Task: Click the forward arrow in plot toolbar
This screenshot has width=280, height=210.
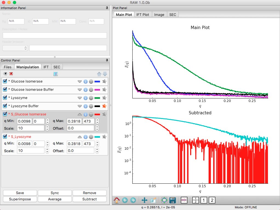Action: [133, 200]
